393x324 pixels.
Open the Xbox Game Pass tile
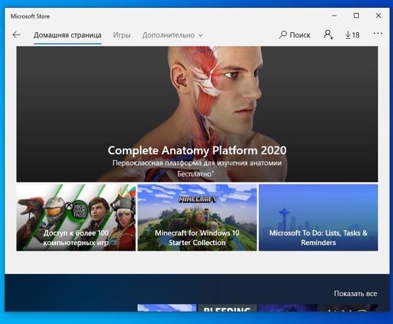pos(76,218)
